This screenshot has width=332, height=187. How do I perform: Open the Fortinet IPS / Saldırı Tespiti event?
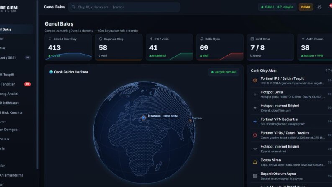click(291, 81)
